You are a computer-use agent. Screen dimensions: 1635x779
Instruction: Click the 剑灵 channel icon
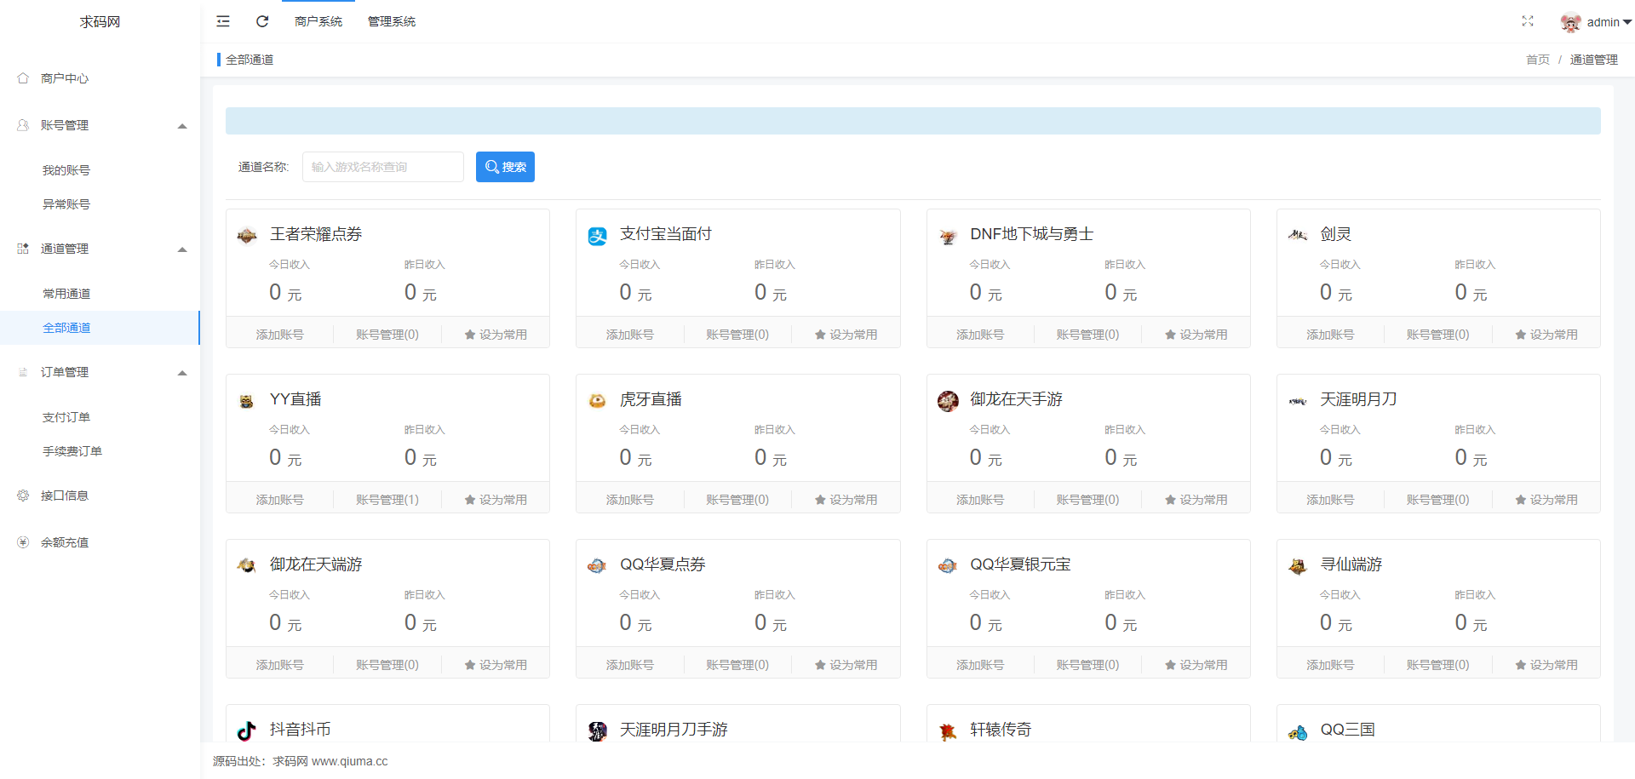[1298, 235]
